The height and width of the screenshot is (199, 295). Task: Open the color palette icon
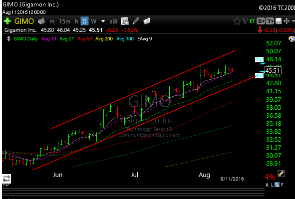(x=292, y=39)
